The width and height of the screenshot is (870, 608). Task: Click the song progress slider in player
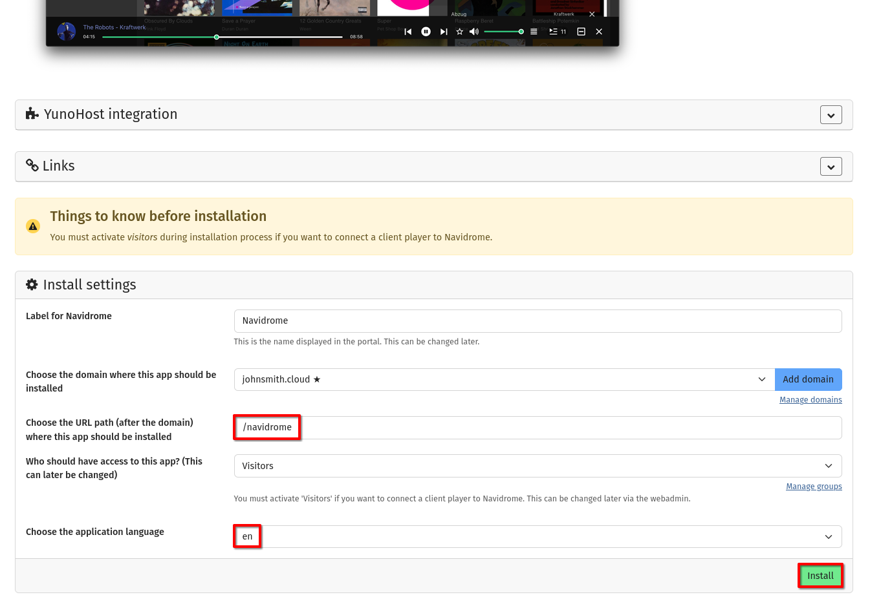(x=223, y=37)
